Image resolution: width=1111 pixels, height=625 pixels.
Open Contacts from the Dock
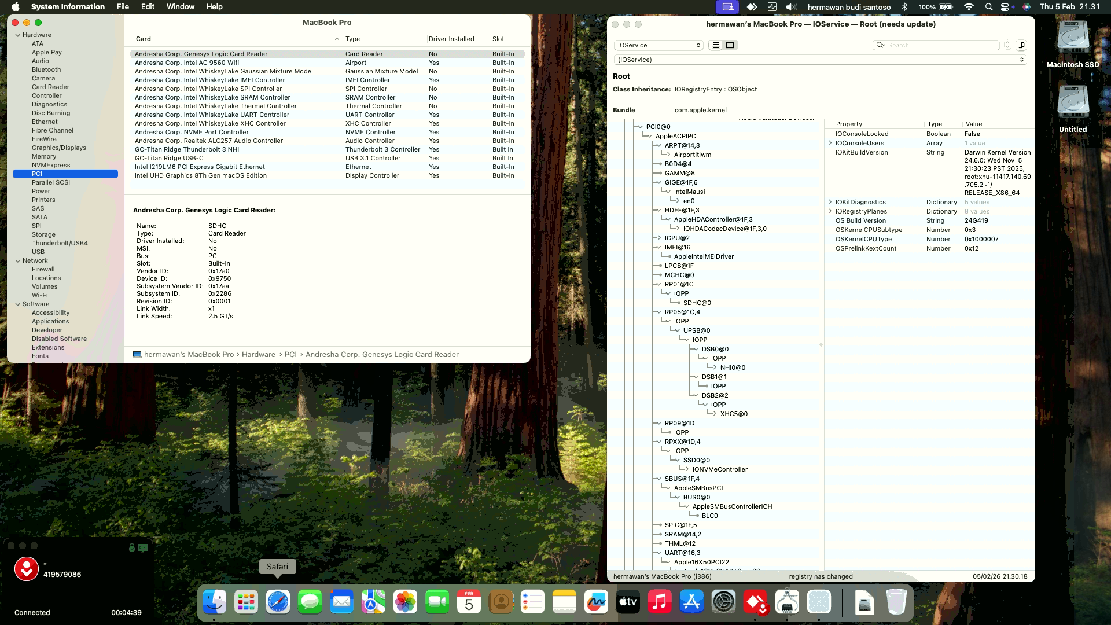point(501,602)
